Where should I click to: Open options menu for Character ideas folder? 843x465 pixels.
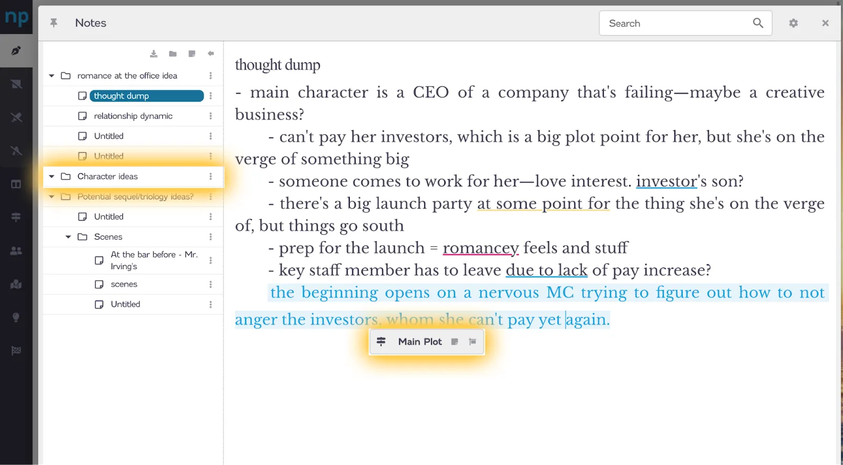coord(211,176)
